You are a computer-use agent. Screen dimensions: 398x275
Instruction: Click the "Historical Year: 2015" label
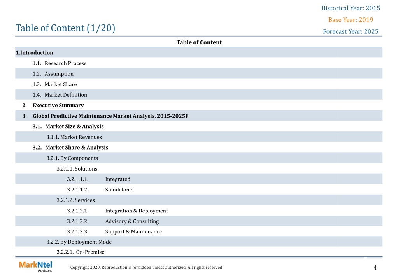351,8
